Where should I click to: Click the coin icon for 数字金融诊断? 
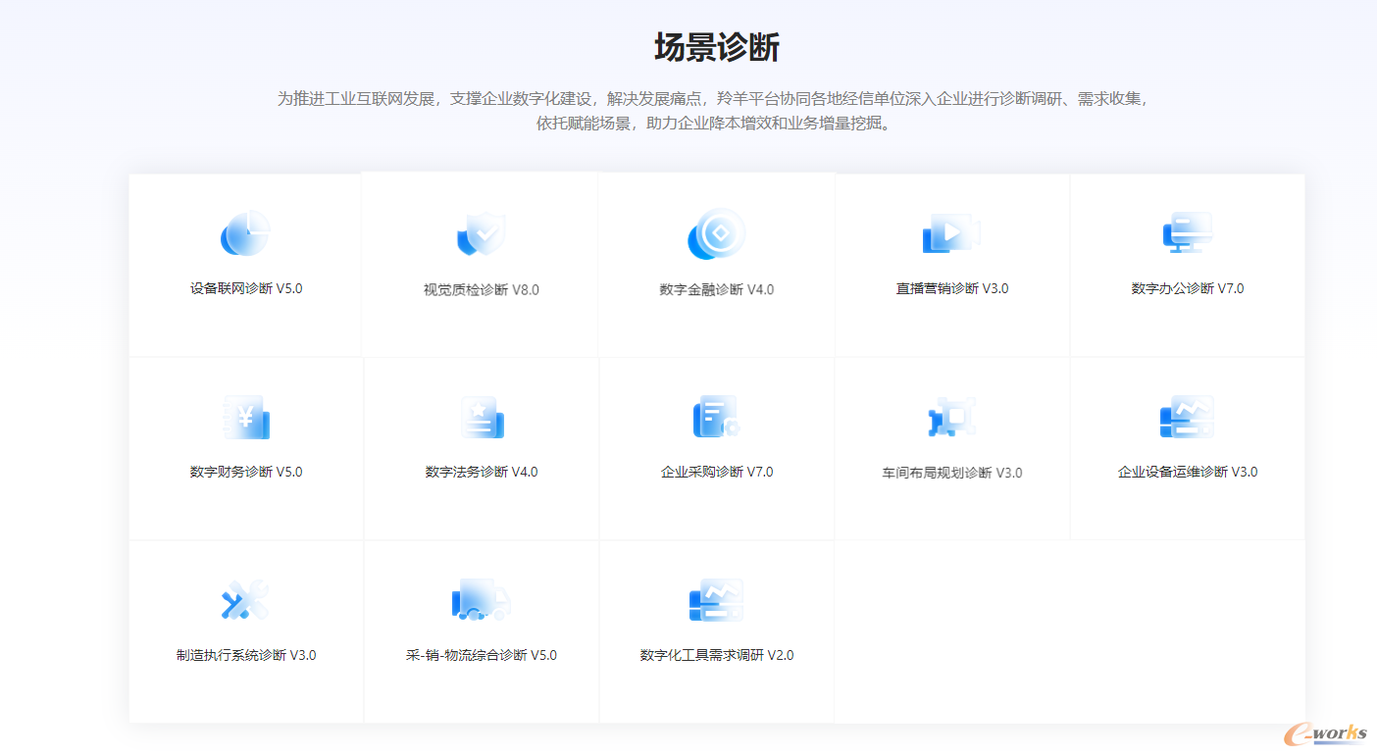[717, 234]
